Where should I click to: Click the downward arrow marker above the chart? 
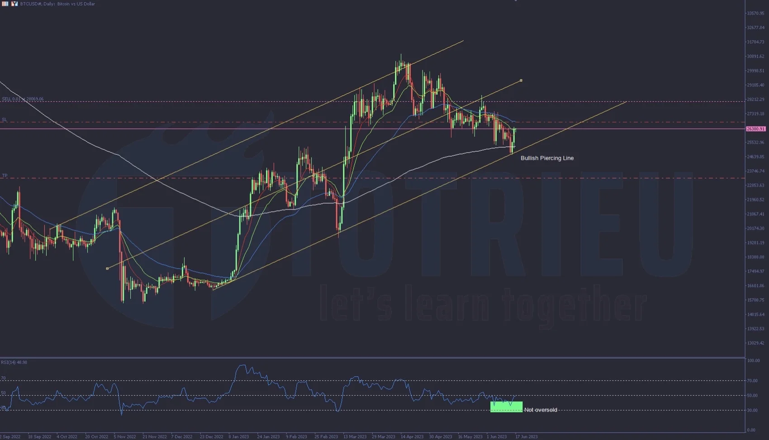(x=516, y=2)
